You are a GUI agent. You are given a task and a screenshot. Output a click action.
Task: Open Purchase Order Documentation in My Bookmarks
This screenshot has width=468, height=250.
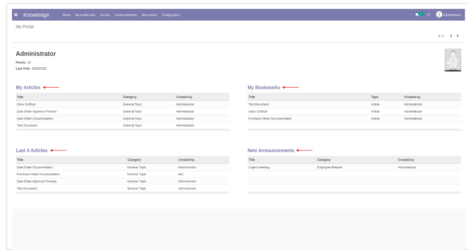(354, 119)
